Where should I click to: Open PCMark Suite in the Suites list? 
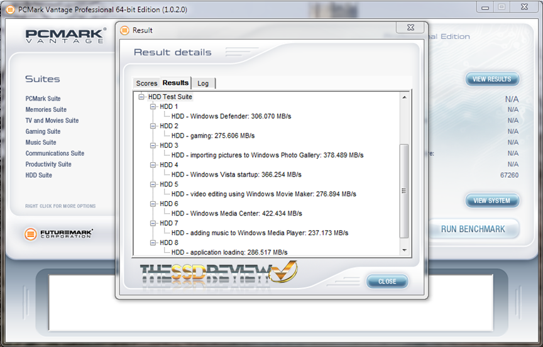tap(43, 99)
